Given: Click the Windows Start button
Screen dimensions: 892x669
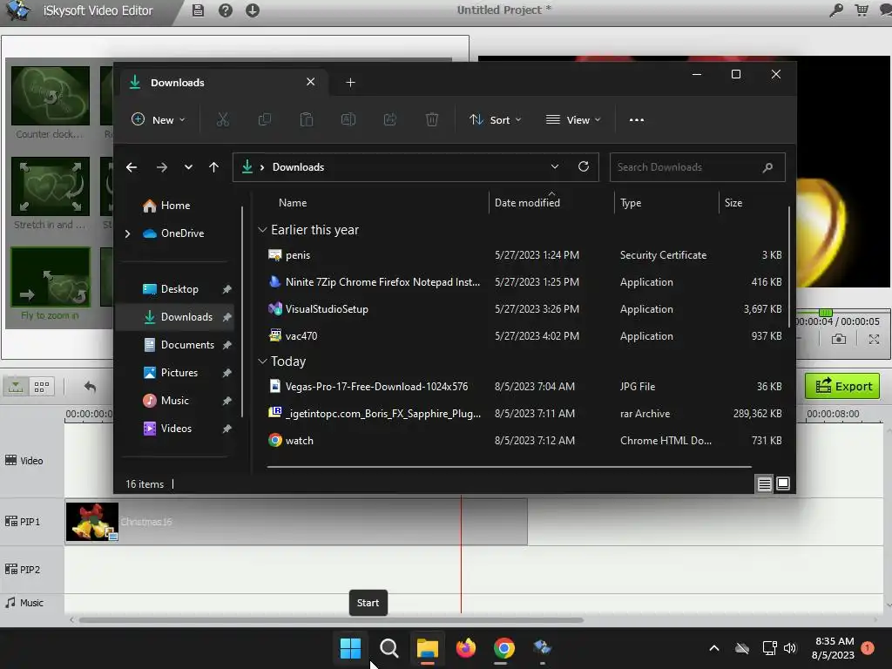Looking at the screenshot, I should pyautogui.click(x=350, y=648).
